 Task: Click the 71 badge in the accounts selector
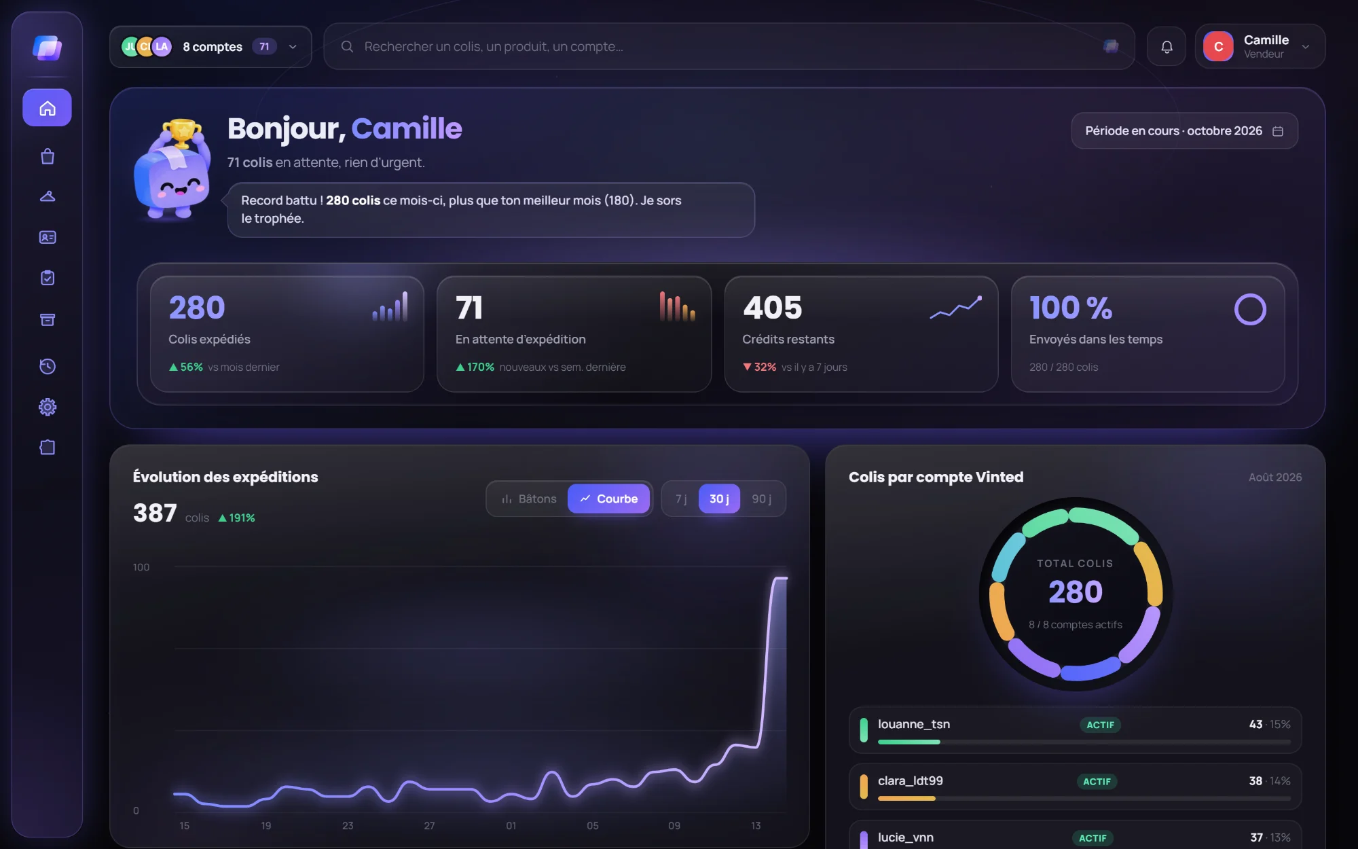tap(264, 47)
